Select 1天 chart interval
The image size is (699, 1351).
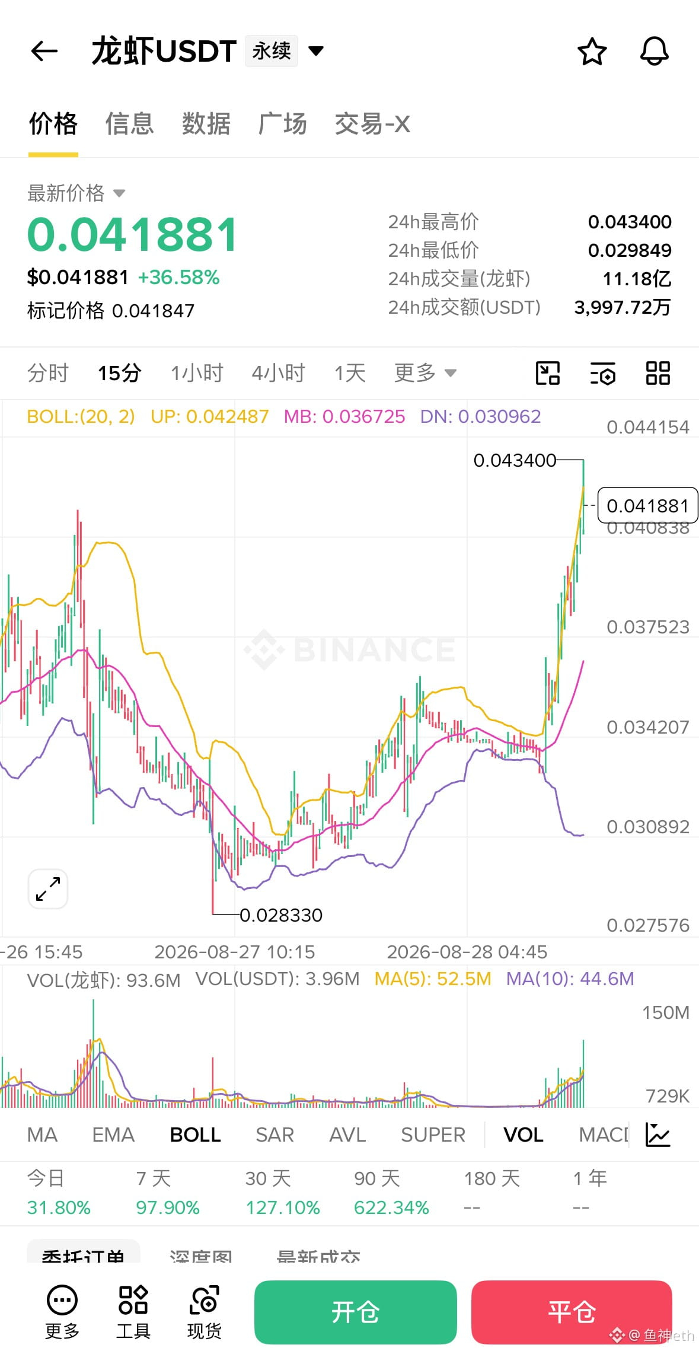tap(350, 373)
